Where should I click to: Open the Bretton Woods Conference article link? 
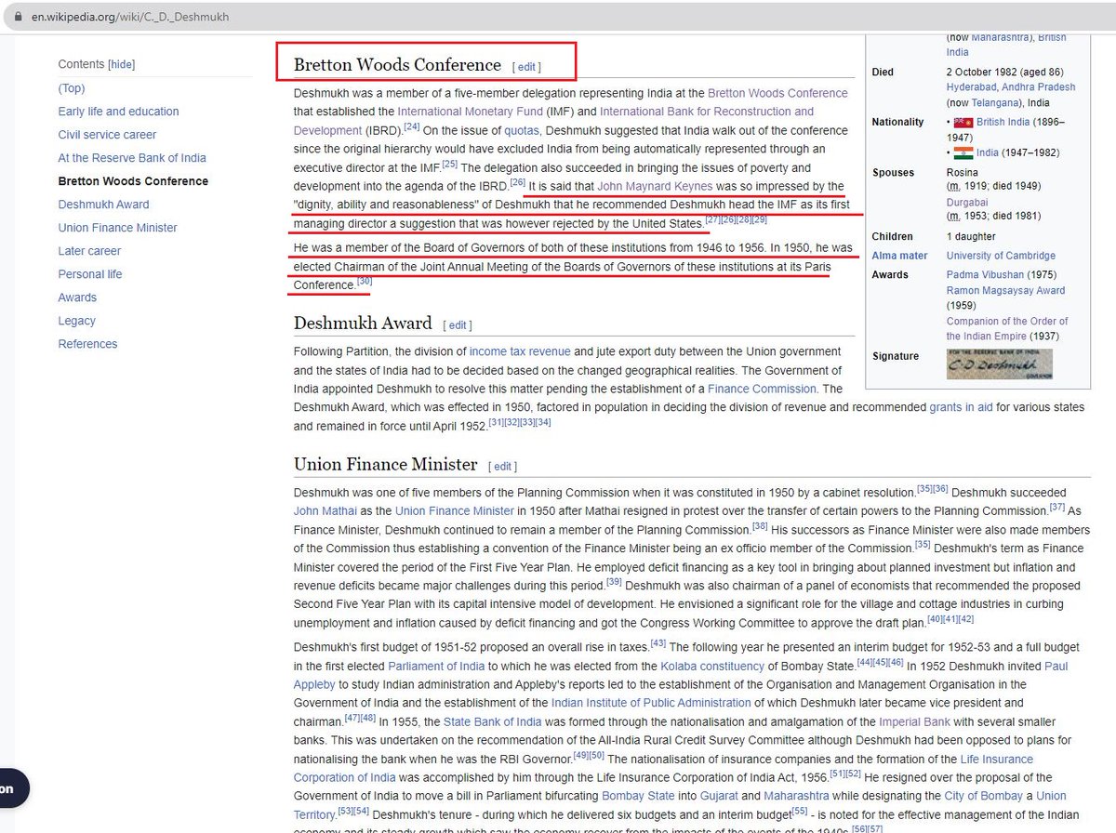777,93
